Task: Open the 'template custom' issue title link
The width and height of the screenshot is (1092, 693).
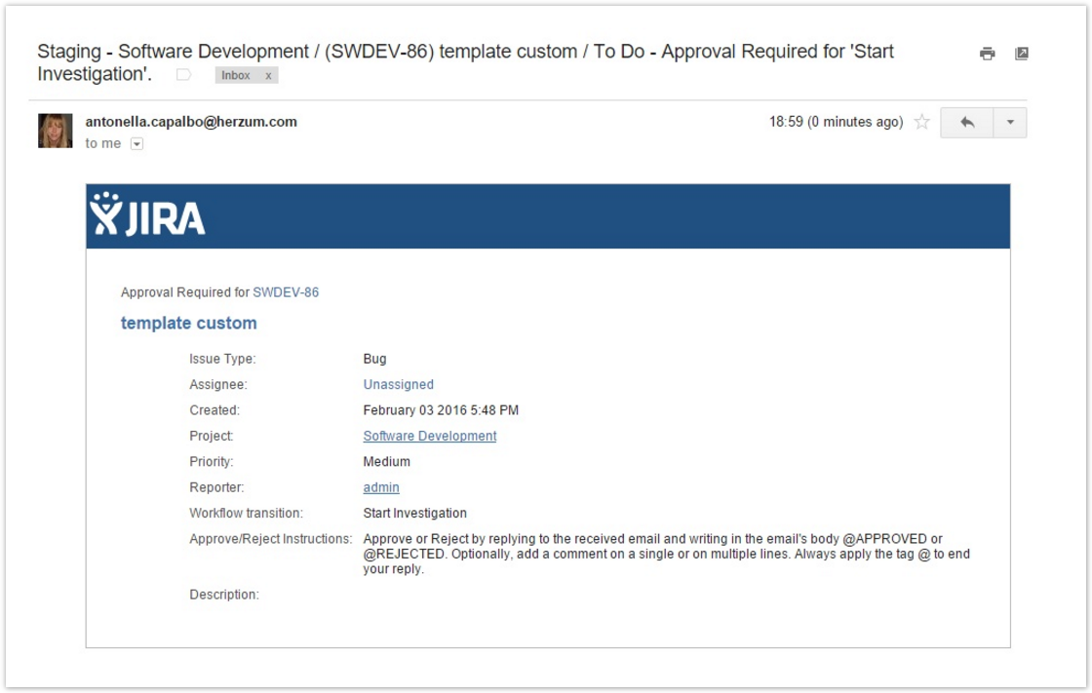Action: pos(189,324)
